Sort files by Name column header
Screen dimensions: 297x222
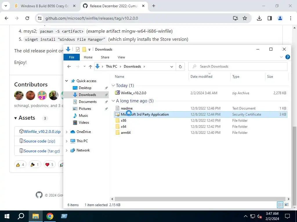coord(151,76)
